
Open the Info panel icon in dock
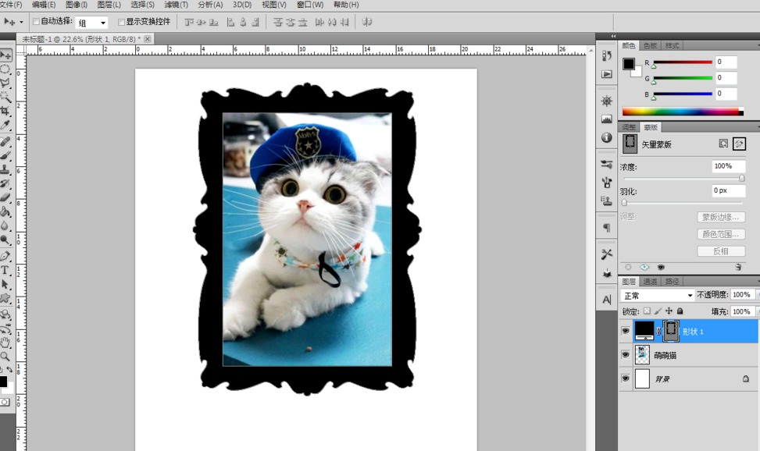607,137
